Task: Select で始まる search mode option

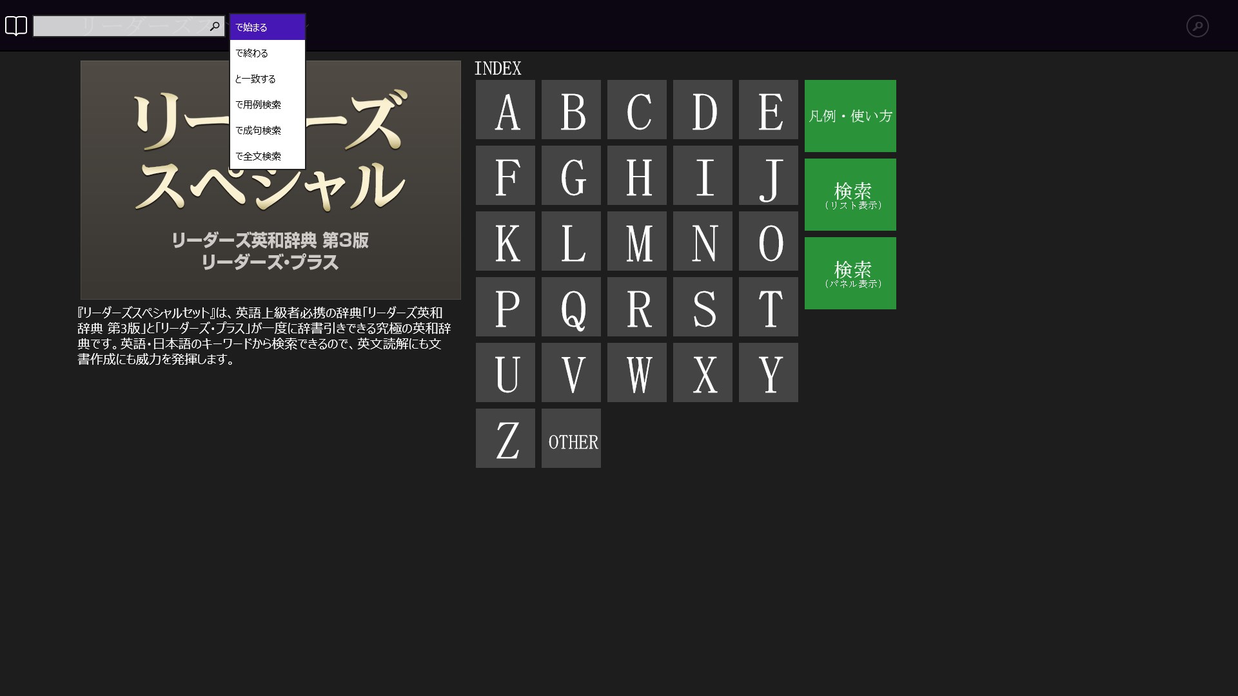Action: click(267, 27)
